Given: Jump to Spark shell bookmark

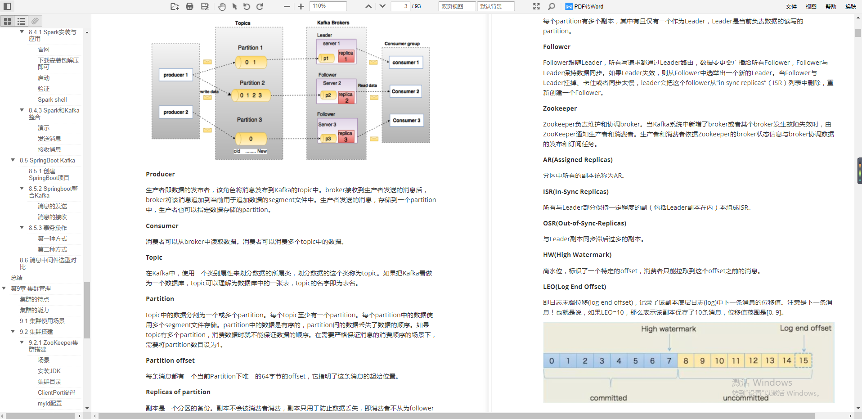Looking at the screenshot, I should point(52,99).
